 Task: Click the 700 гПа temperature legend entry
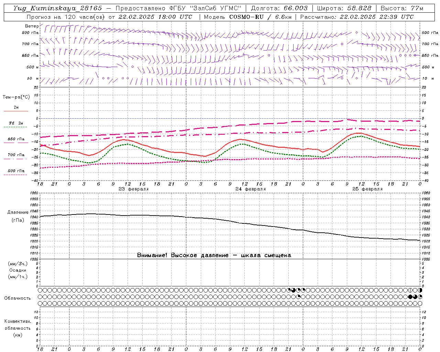point(16,155)
